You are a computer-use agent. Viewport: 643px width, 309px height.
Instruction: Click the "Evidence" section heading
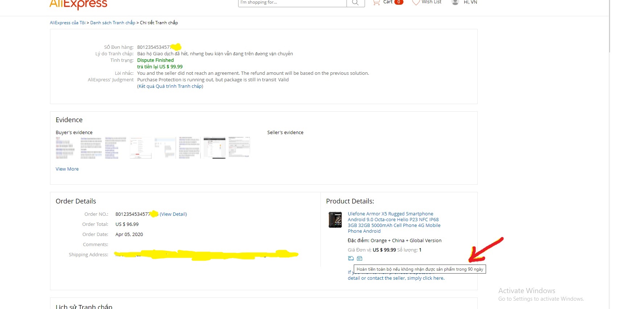(x=69, y=120)
